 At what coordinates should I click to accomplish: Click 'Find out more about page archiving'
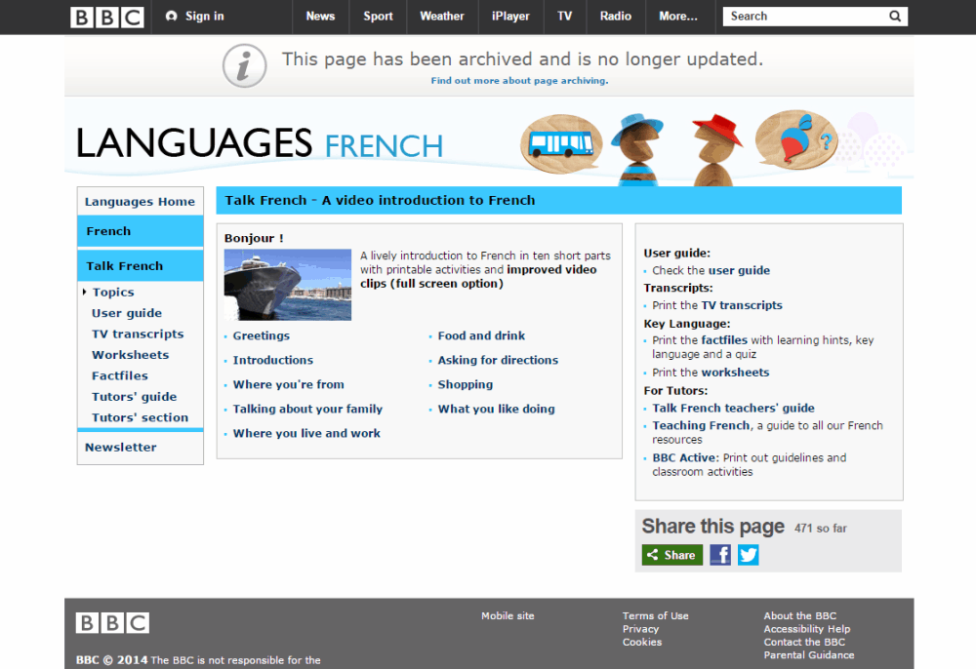tap(520, 81)
